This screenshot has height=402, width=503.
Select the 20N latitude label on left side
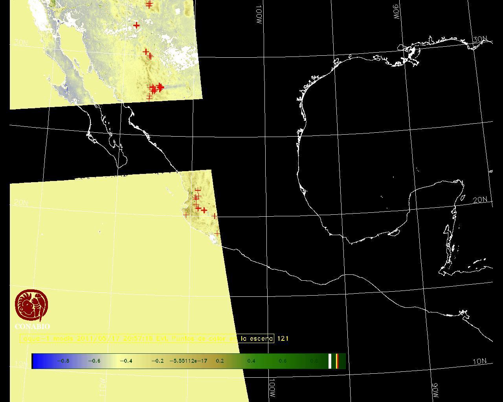(x=20, y=203)
